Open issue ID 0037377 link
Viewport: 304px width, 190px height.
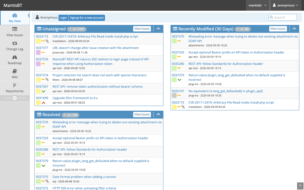[42, 48]
